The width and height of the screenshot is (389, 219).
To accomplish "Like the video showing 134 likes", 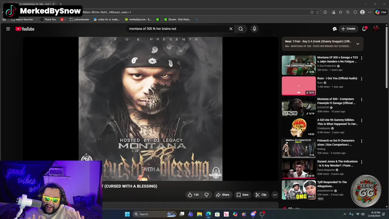I will point(193,195).
